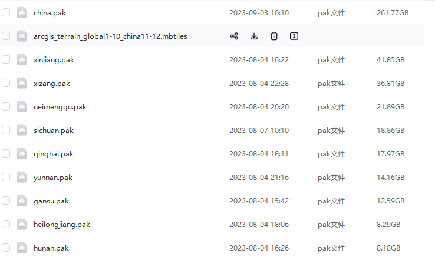
Task: Click the file icon beside xinjiang.pak
Action: [22, 60]
